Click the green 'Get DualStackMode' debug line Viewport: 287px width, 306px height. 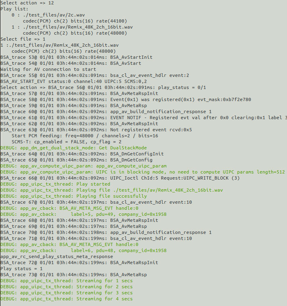coord(74,148)
